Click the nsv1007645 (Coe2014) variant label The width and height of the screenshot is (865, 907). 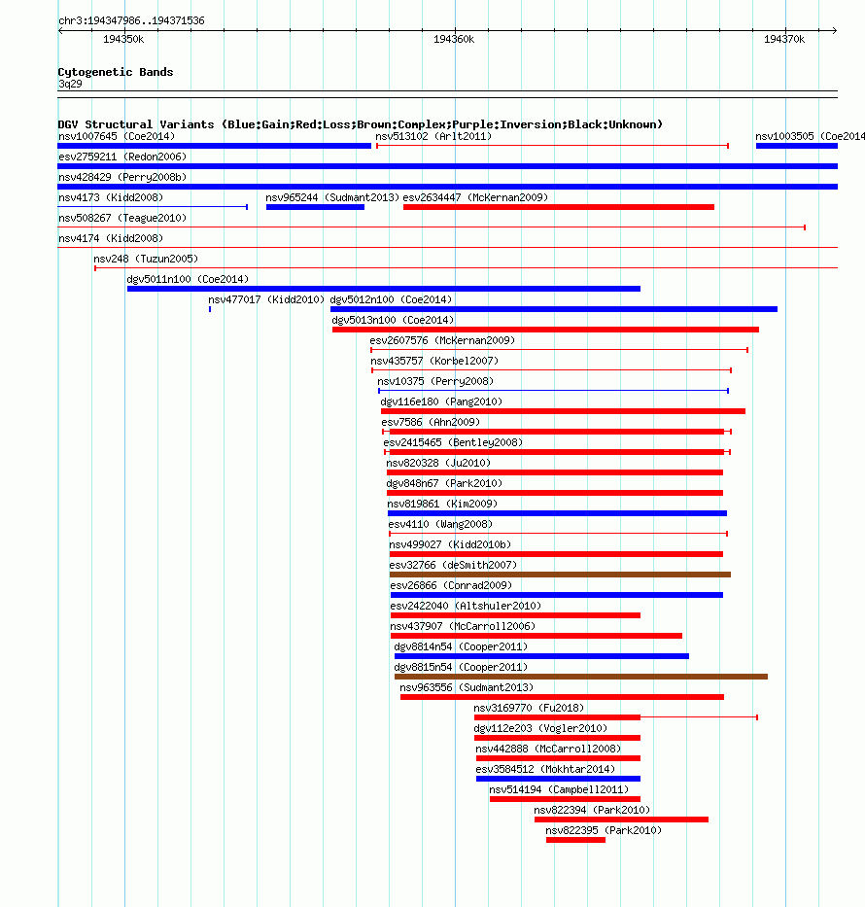(117, 136)
